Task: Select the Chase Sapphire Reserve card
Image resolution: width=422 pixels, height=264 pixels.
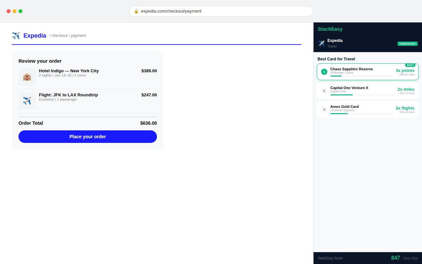Action: [x=368, y=72]
